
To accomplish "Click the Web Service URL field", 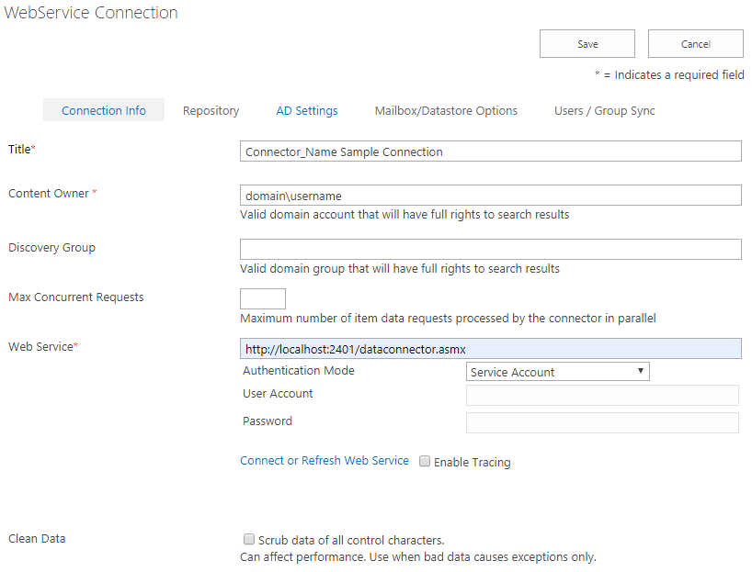I will point(490,349).
